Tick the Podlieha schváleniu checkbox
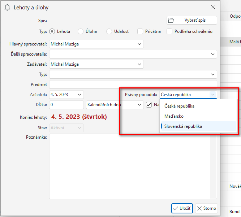Screen dimensions: 241x217 tap(169, 31)
